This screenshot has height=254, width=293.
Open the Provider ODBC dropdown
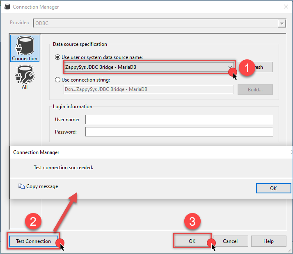[x=282, y=23]
